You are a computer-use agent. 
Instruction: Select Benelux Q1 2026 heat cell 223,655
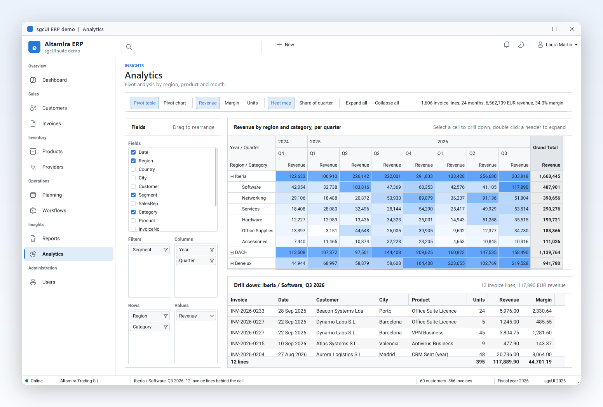pos(451,263)
